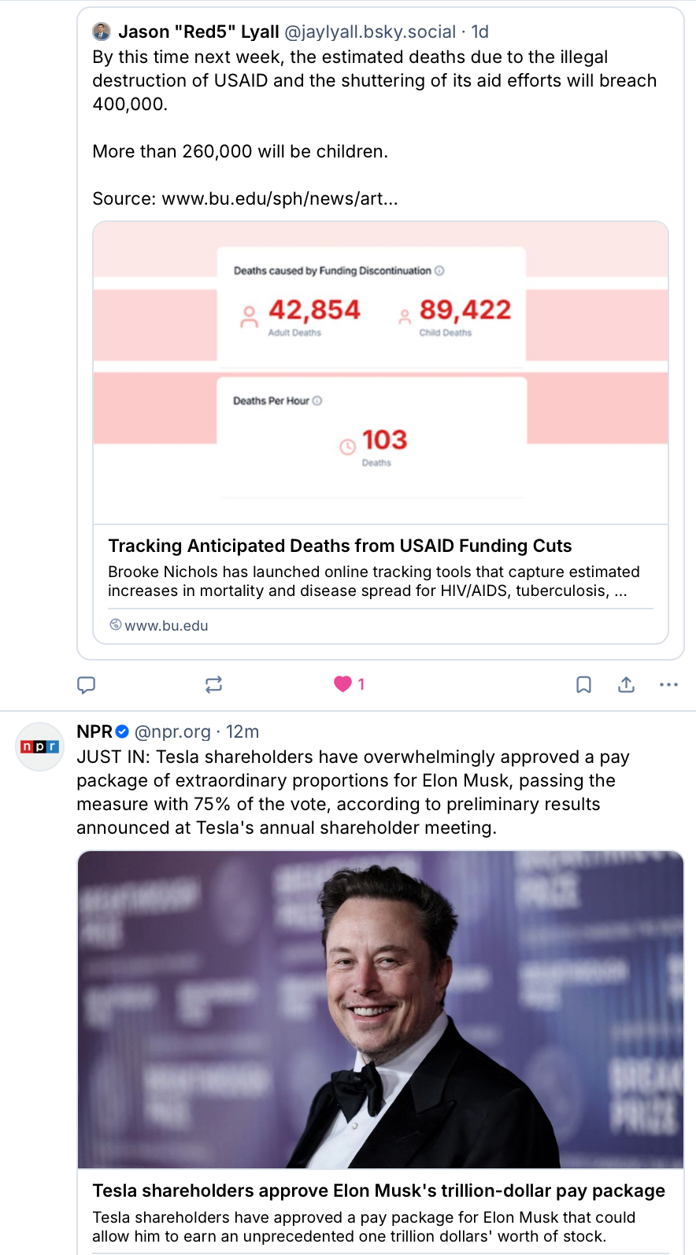This screenshot has width=696, height=1255.
Task: View the deaths tracker preview image
Action: (x=380, y=372)
